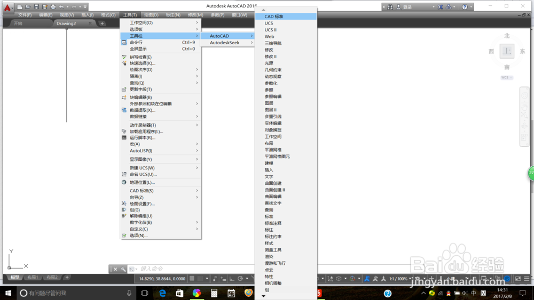Expand the 选项板 submenu
The height and width of the screenshot is (300, 534).
click(160, 29)
